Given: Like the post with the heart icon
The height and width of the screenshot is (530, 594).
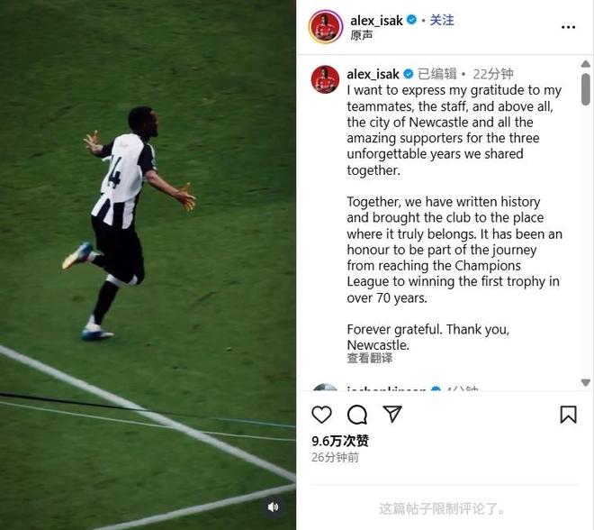Looking at the screenshot, I should click(321, 415).
